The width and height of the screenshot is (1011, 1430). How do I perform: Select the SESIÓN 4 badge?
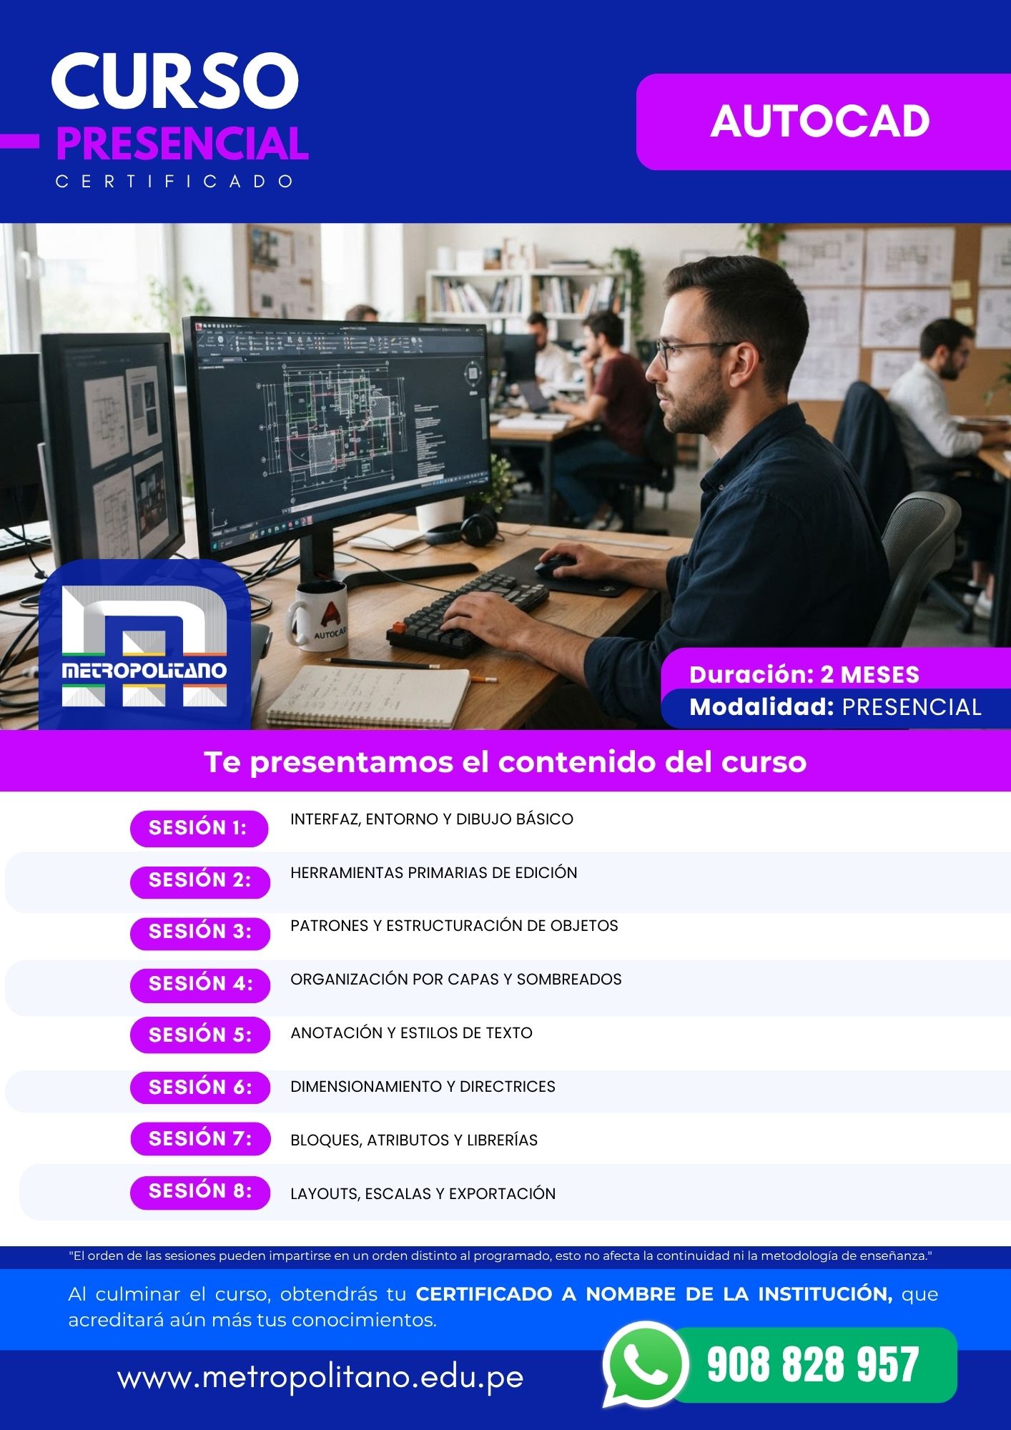tap(200, 985)
